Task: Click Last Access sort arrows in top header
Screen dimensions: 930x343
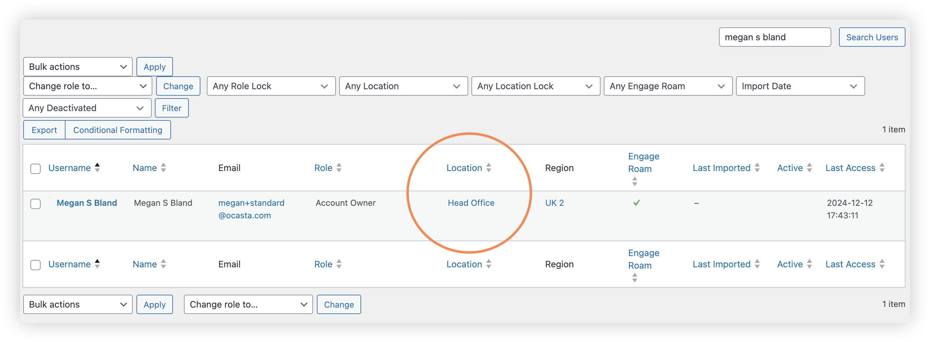Action: (882, 167)
